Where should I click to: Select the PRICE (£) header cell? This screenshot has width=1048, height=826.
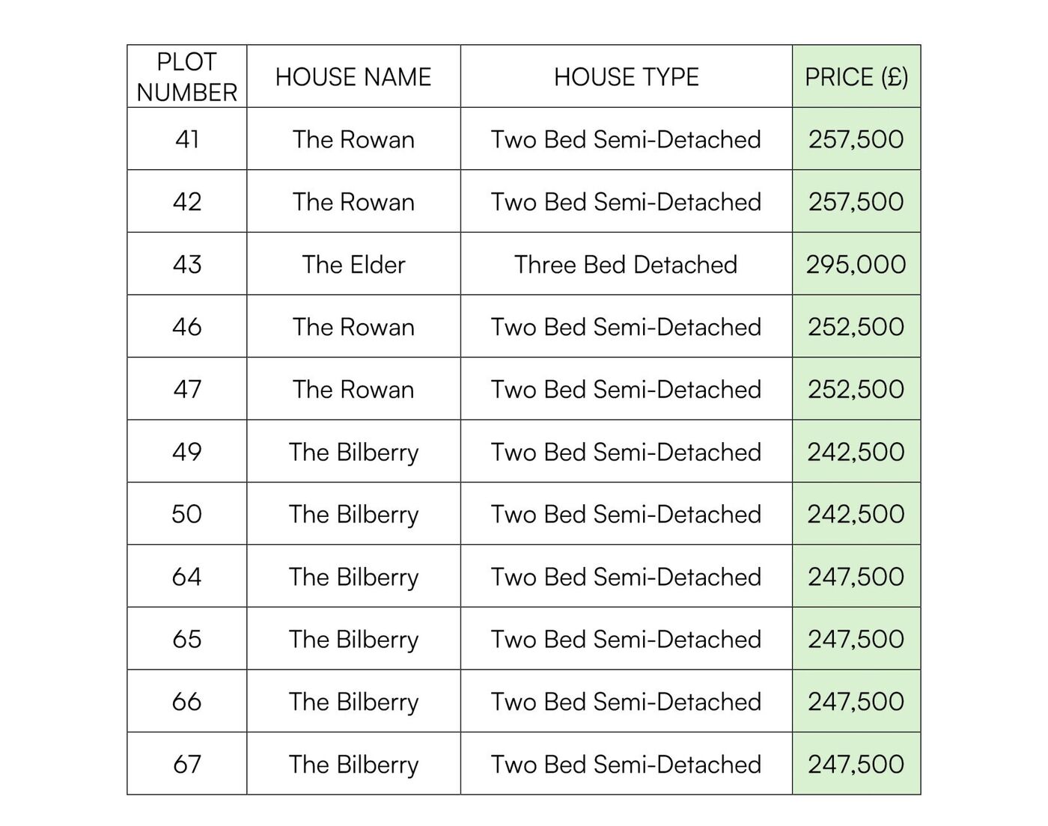tap(856, 76)
